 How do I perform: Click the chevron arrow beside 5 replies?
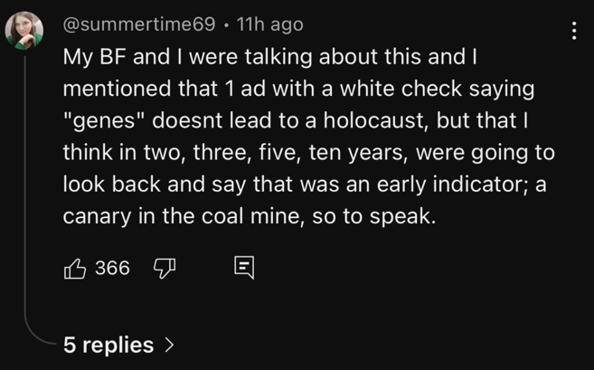coord(169,345)
